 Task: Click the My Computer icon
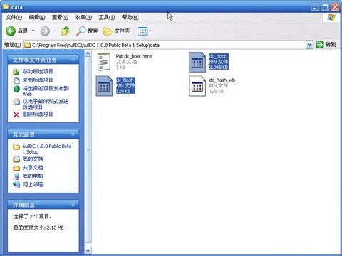tap(16, 176)
